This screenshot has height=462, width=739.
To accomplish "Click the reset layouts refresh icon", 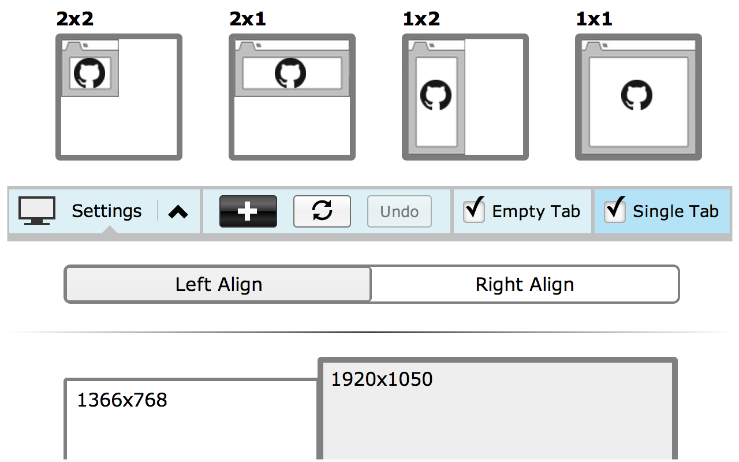I will [x=322, y=211].
